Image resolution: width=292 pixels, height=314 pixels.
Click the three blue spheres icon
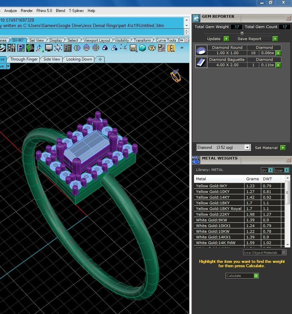(114, 48)
